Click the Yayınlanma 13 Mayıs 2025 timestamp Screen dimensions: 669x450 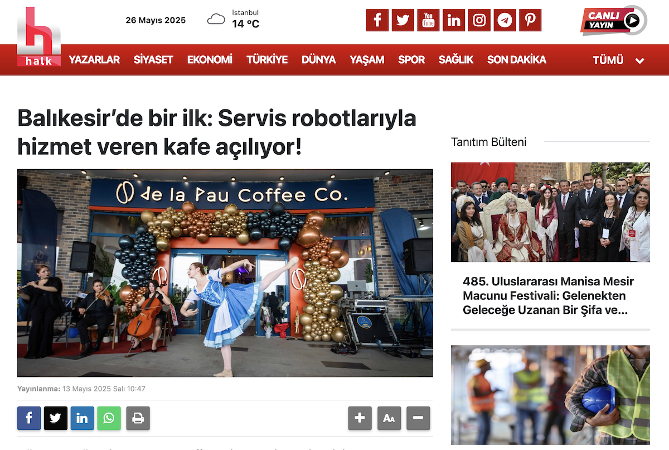click(81, 389)
